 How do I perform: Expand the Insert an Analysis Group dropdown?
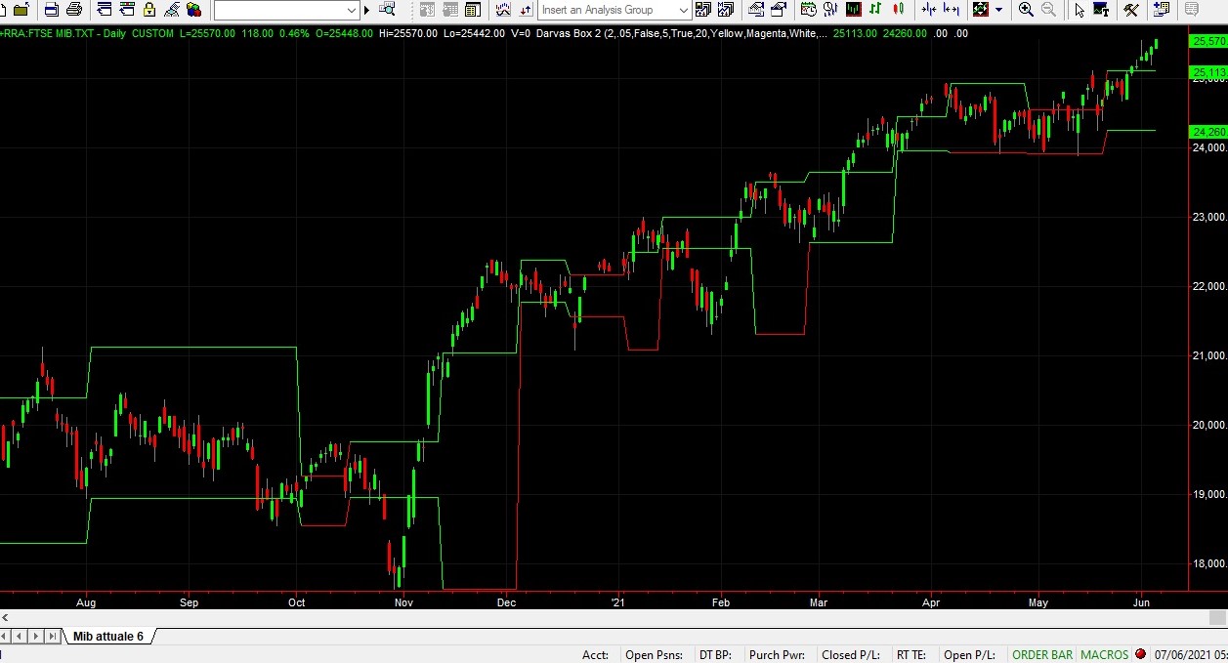pos(684,11)
